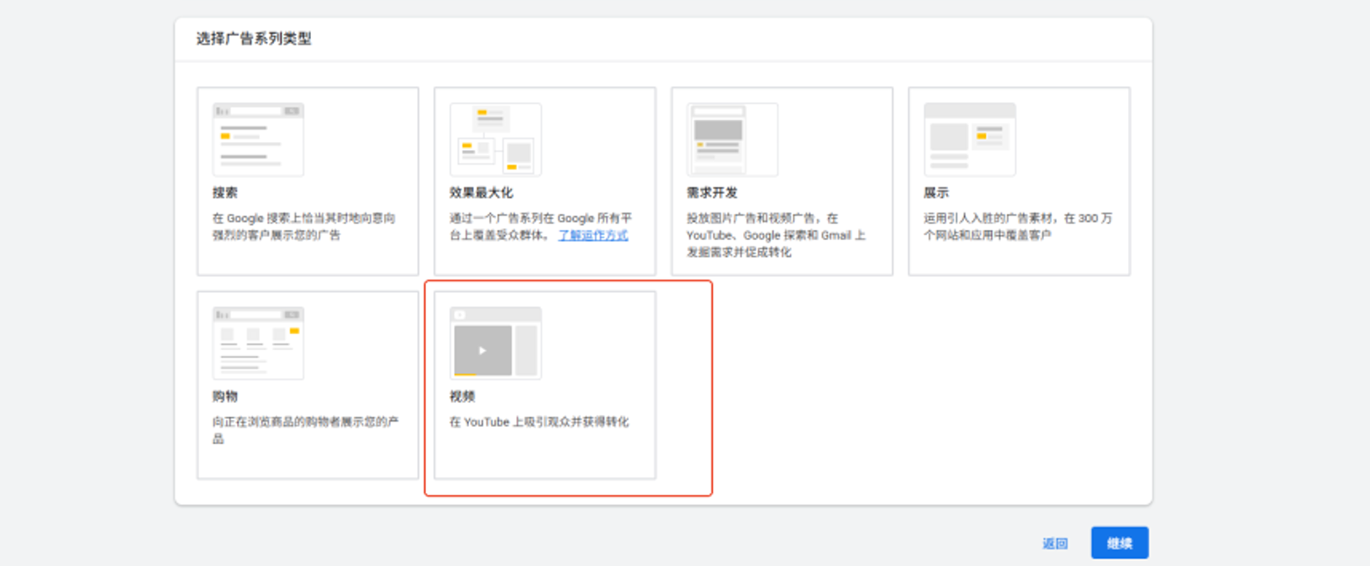Go back with the 返回 button
Image resolution: width=1370 pixels, height=566 pixels.
(1055, 543)
